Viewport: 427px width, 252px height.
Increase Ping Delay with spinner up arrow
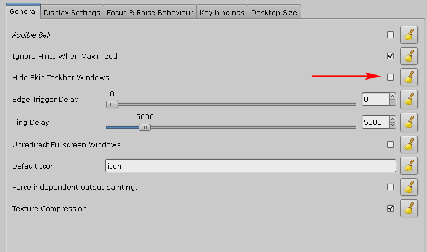[x=392, y=119]
